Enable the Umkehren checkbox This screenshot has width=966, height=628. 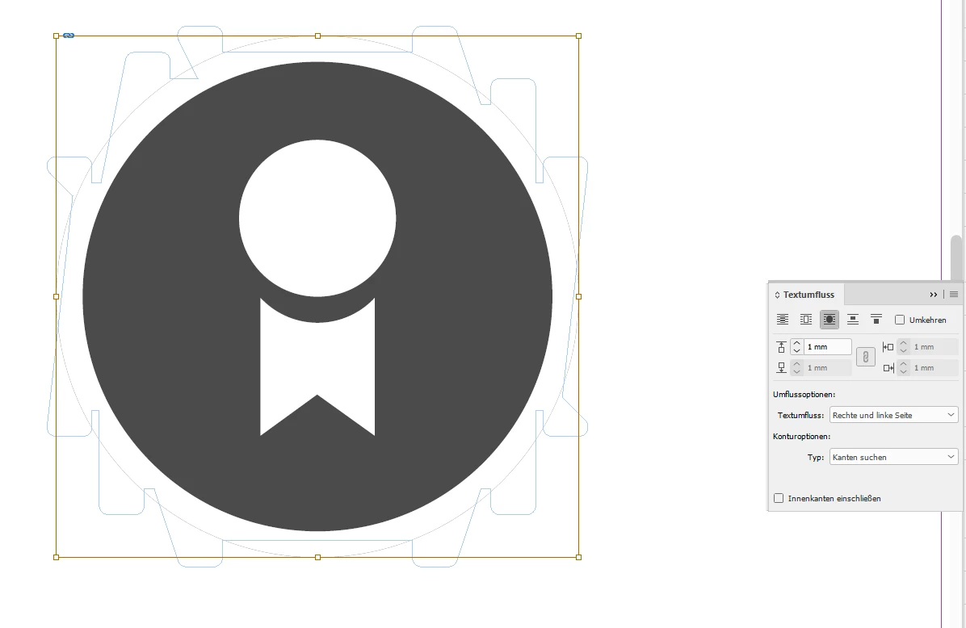coord(900,320)
